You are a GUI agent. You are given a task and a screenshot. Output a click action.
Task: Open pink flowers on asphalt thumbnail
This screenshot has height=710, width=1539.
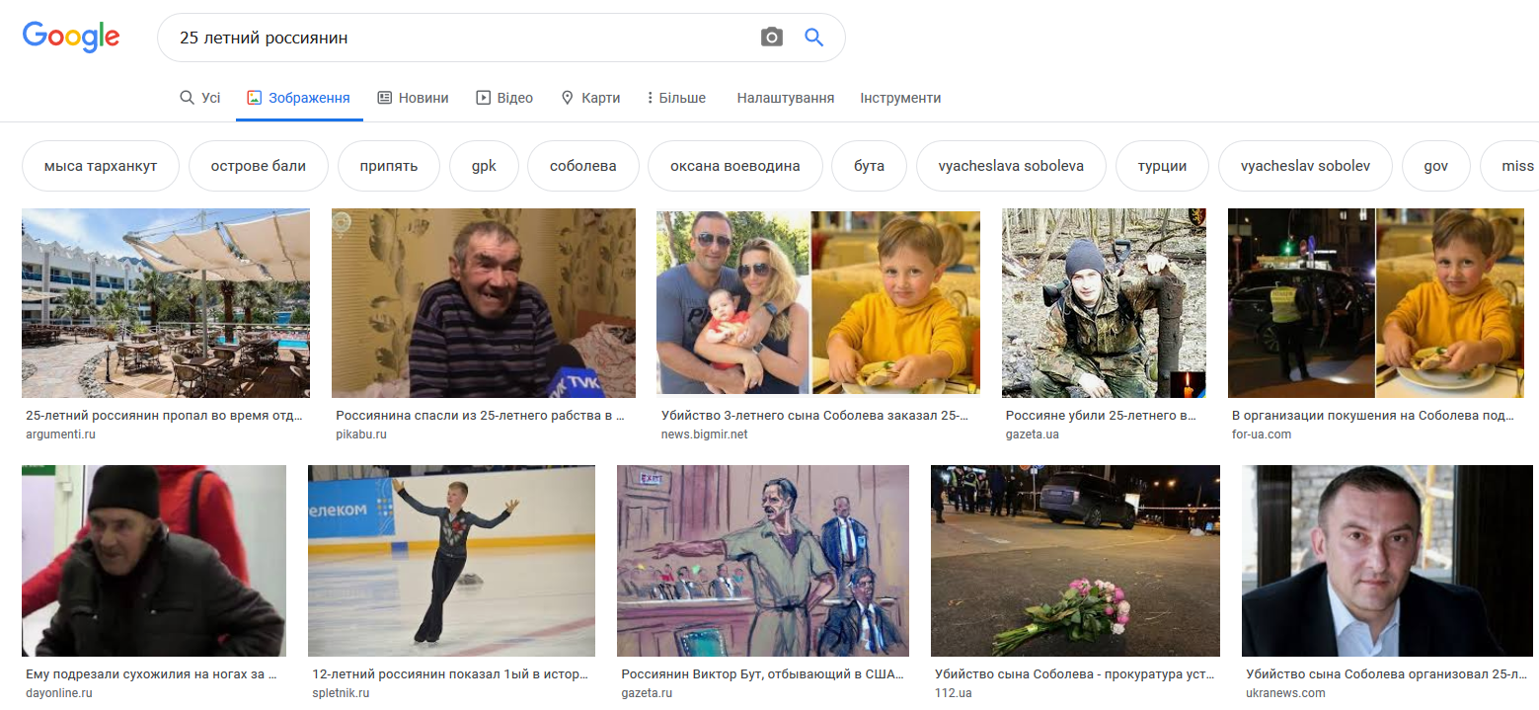[x=1074, y=561]
